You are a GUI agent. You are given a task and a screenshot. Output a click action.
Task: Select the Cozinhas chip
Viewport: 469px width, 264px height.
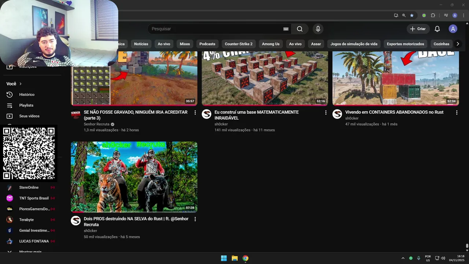coord(441,44)
